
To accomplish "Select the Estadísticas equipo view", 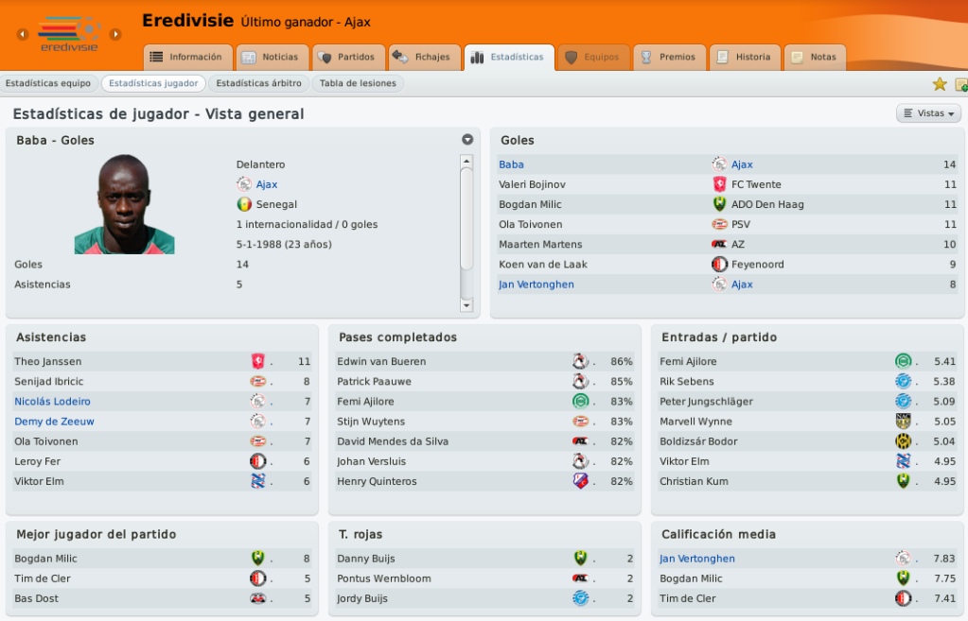I will [48, 83].
